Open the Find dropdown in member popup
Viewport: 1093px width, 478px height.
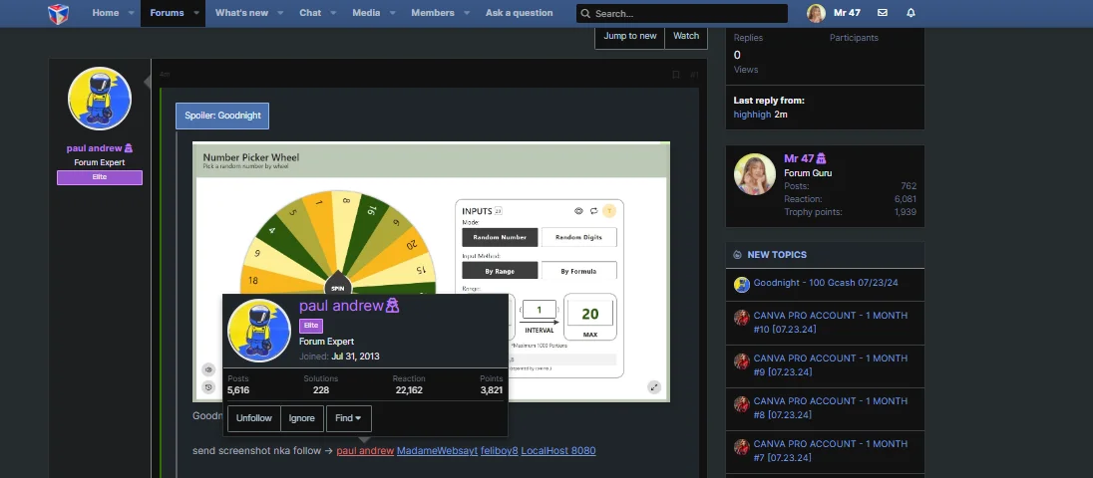(348, 418)
